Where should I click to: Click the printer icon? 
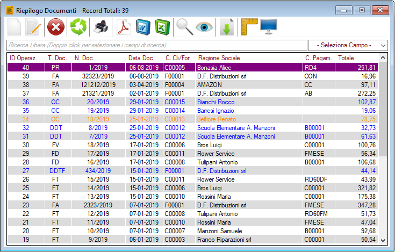(101, 27)
